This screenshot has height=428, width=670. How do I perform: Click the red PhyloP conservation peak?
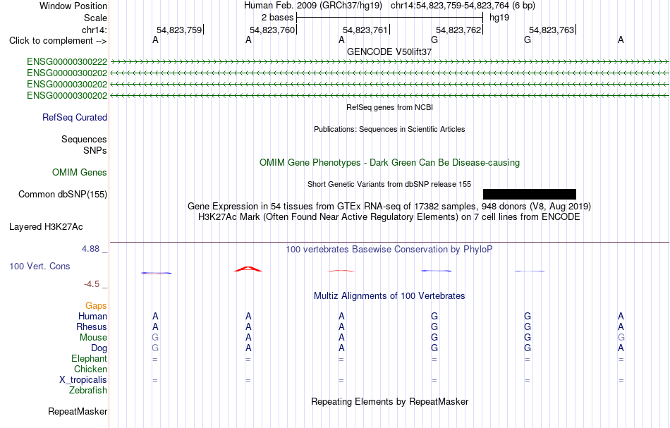point(248,269)
